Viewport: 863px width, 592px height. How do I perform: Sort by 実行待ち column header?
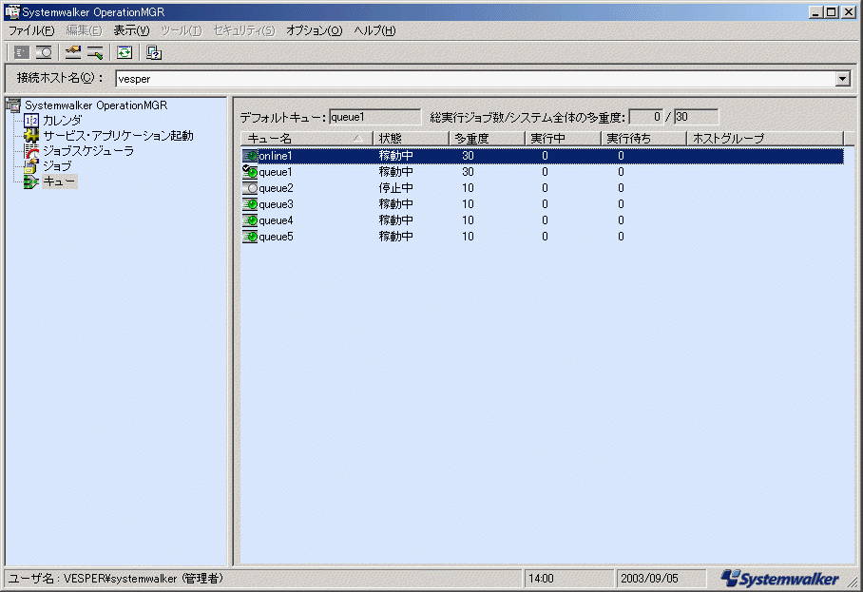pos(643,139)
